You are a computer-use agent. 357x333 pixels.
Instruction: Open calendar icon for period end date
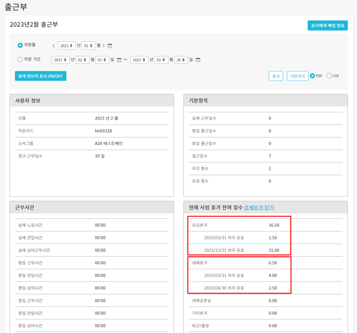pos(198,60)
